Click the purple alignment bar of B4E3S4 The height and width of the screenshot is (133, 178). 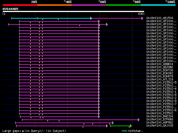click(x=59, y=117)
